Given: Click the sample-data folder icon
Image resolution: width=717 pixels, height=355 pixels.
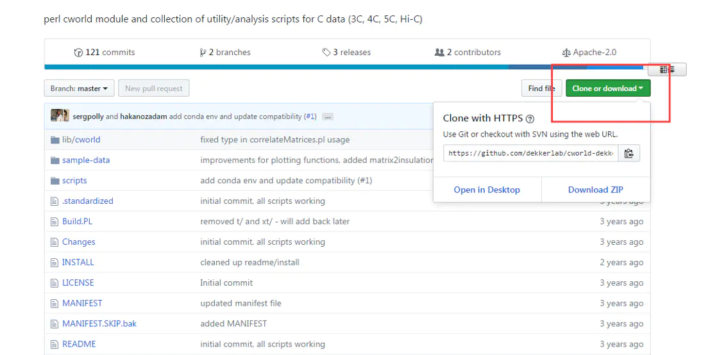Looking at the screenshot, I should pyautogui.click(x=55, y=160).
